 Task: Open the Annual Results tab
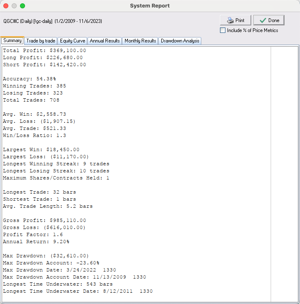click(x=105, y=41)
